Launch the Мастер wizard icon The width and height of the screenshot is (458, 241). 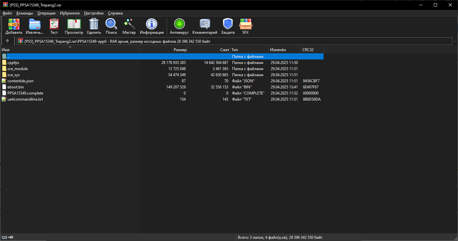(x=129, y=24)
